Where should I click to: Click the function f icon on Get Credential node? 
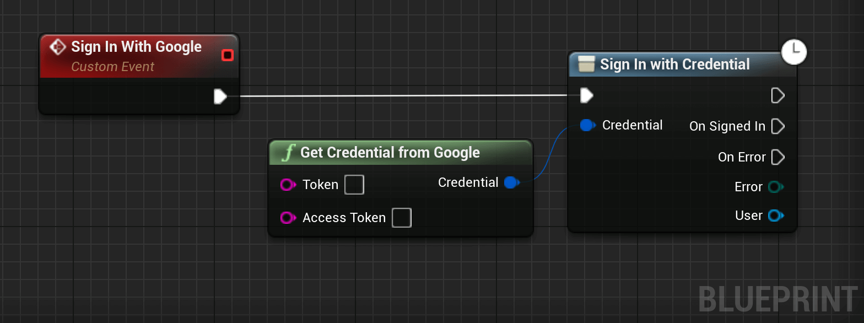point(288,153)
